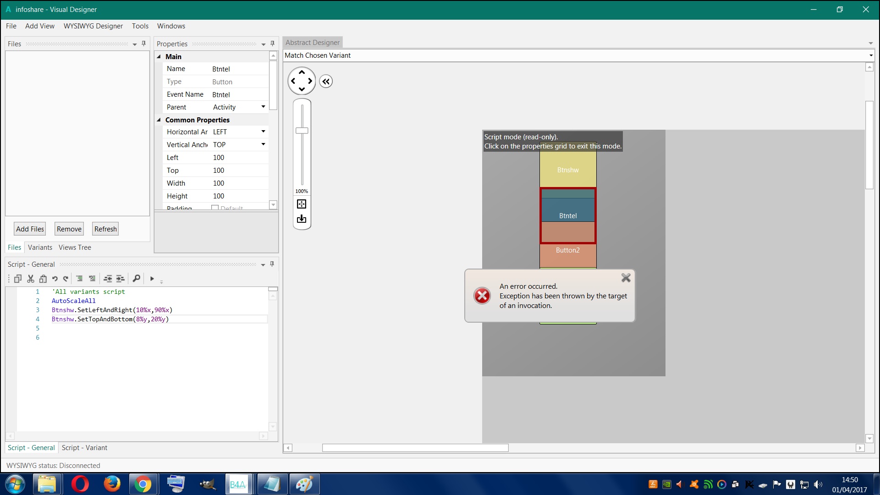Run the script with the play icon
Viewport: 880px width, 495px height.
tap(152, 278)
